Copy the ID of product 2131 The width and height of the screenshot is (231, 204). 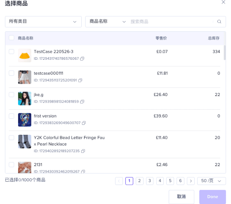click(83, 171)
